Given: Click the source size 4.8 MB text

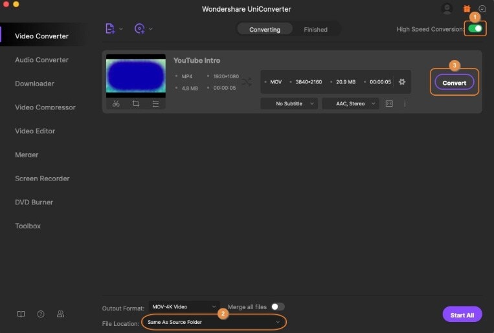Looking at the screenshot, I should [x=190, y=88].
